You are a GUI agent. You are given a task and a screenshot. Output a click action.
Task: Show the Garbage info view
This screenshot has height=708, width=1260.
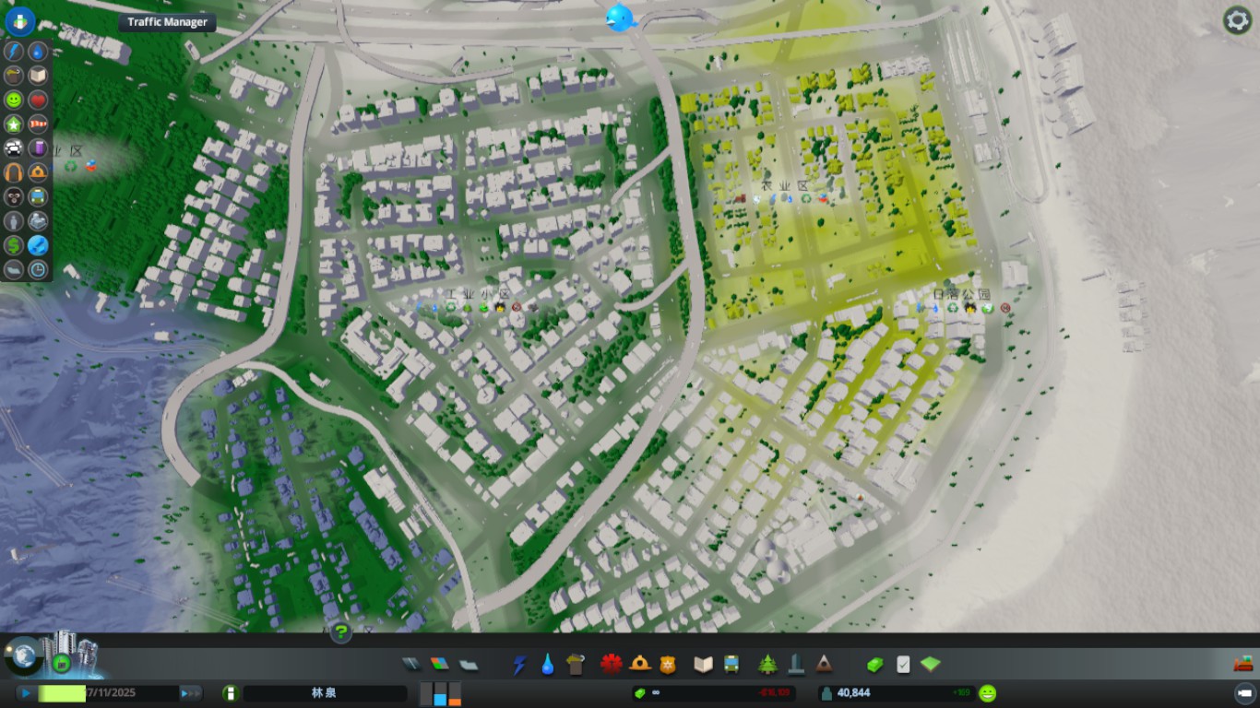click(x=13, y=76)
